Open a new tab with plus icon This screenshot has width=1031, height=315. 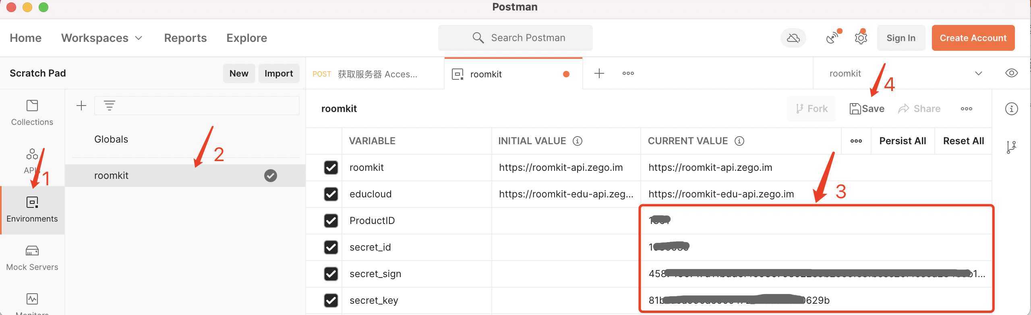pos(599,73)
